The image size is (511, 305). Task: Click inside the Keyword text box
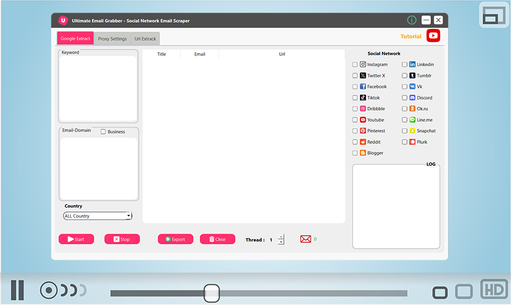point(98,88)
